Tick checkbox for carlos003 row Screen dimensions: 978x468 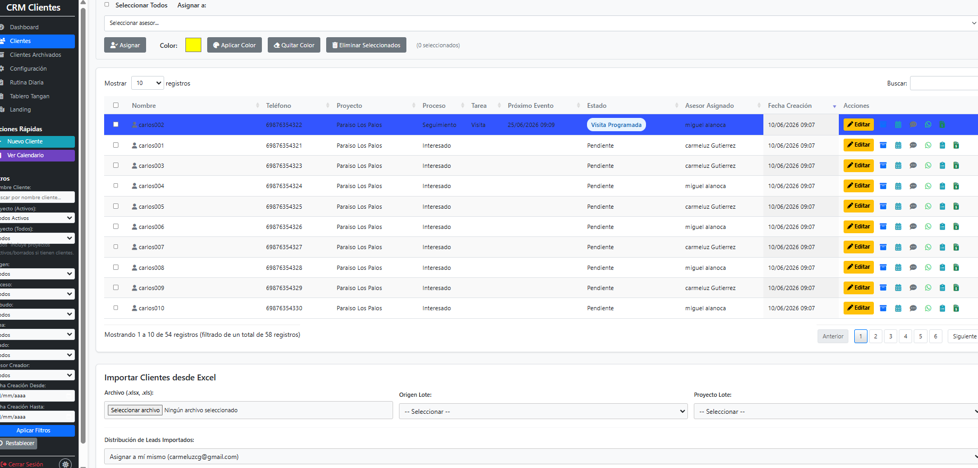(116, 165)
